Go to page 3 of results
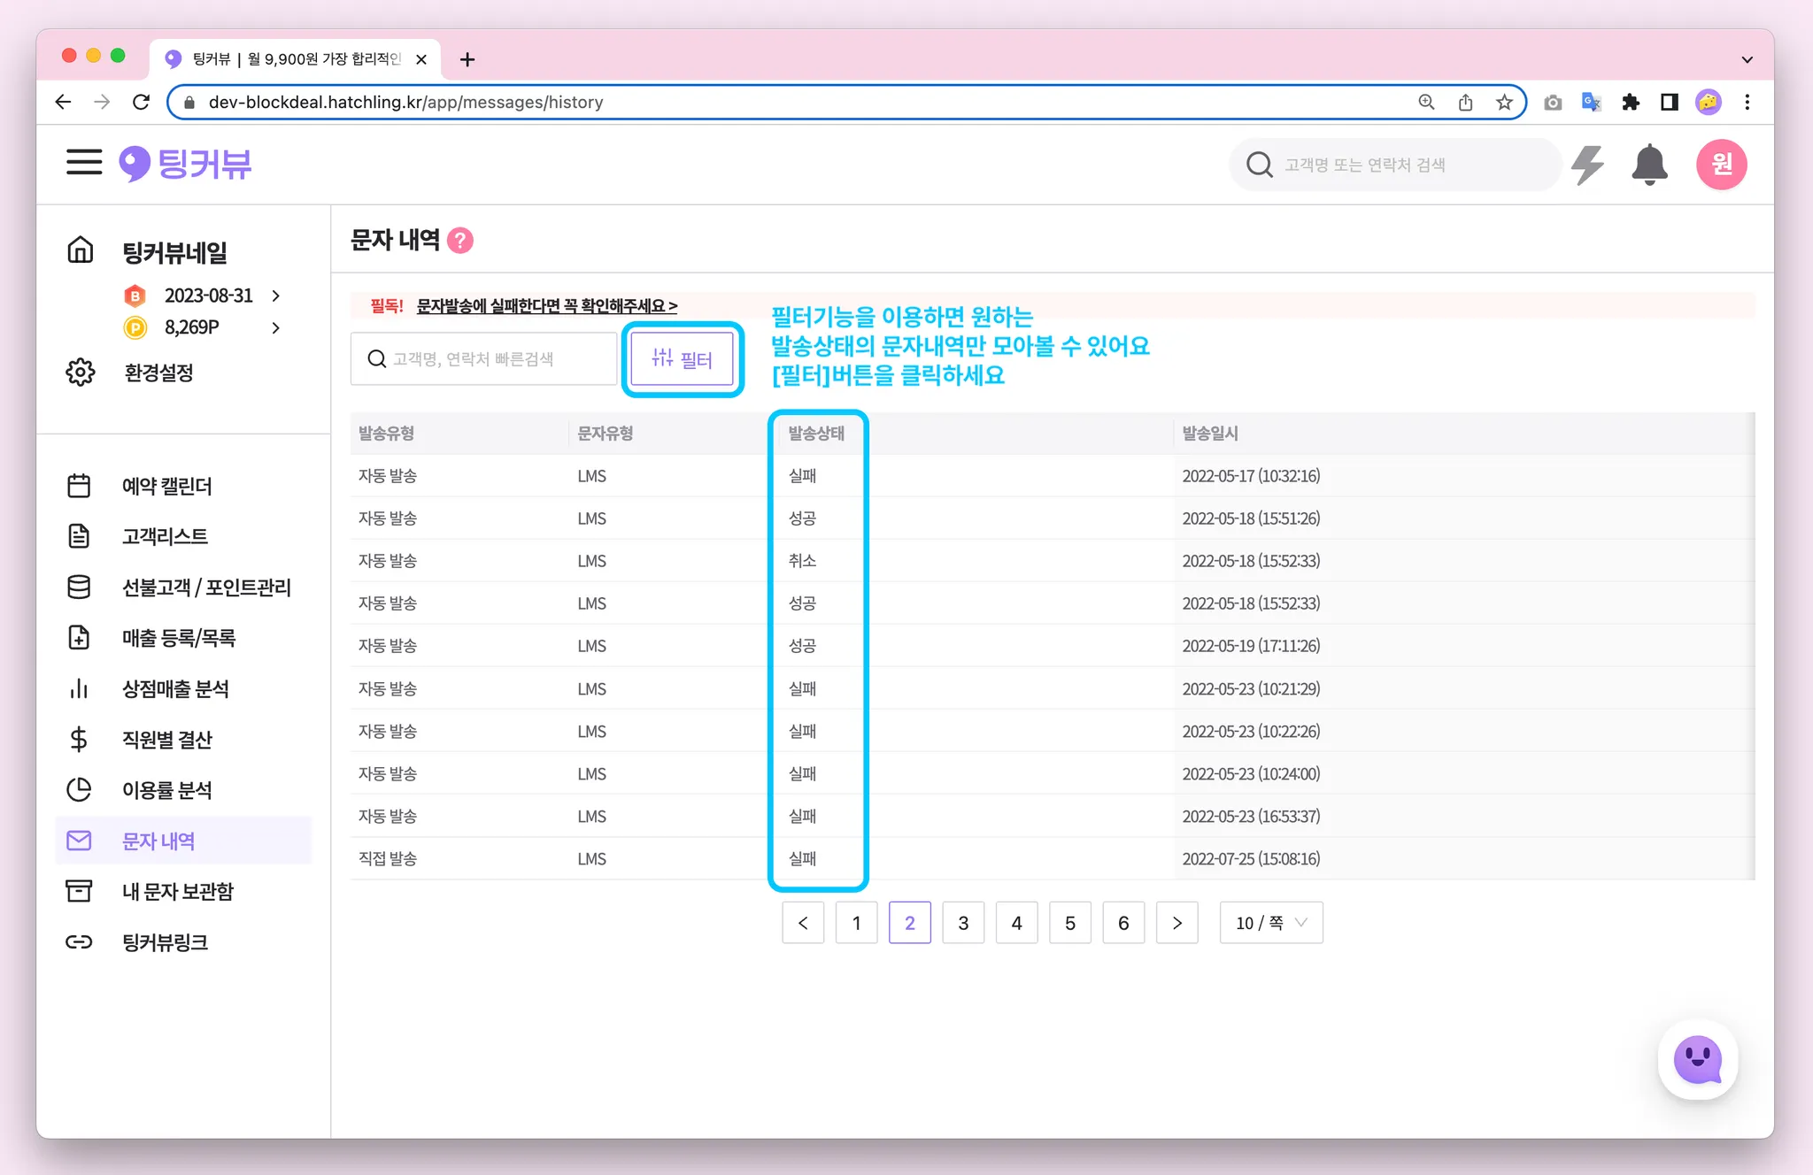Viewport: 1813px width, 1175px height. pos(963,923)
